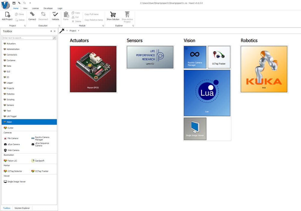The width and height of the screenshot is (301, 211).
Task: Open the large Lua module tile
Action: tap(207, 93)
